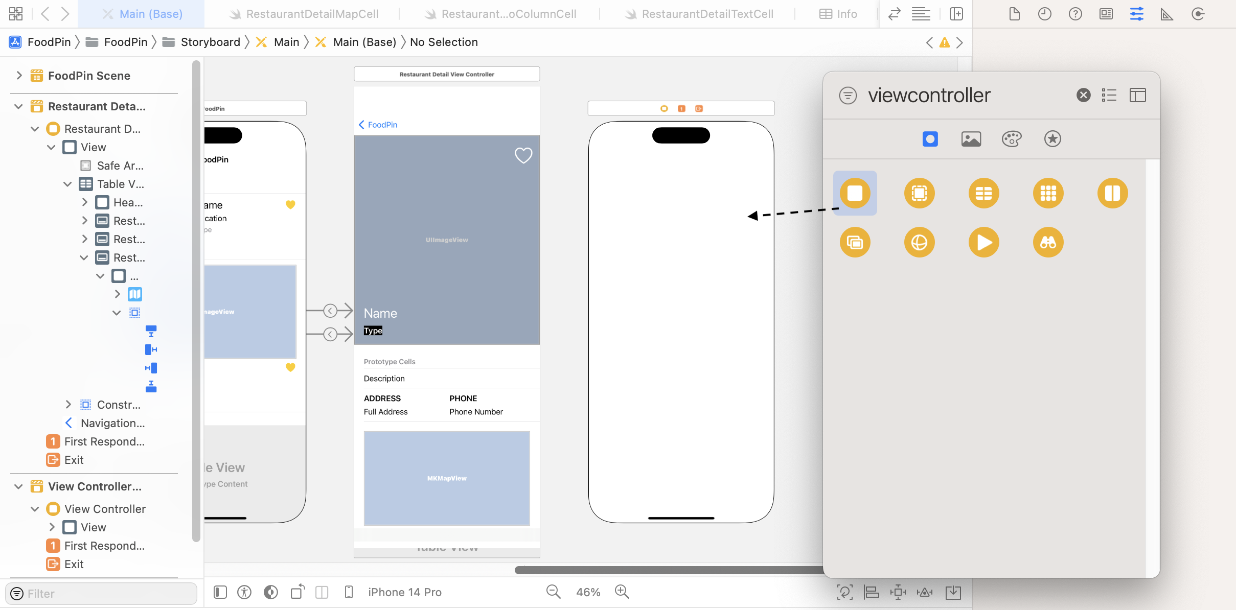1236x610 pixels.
Task: Open the Connections inspector
Action: pyautogui.click(x=1199, y=14)
